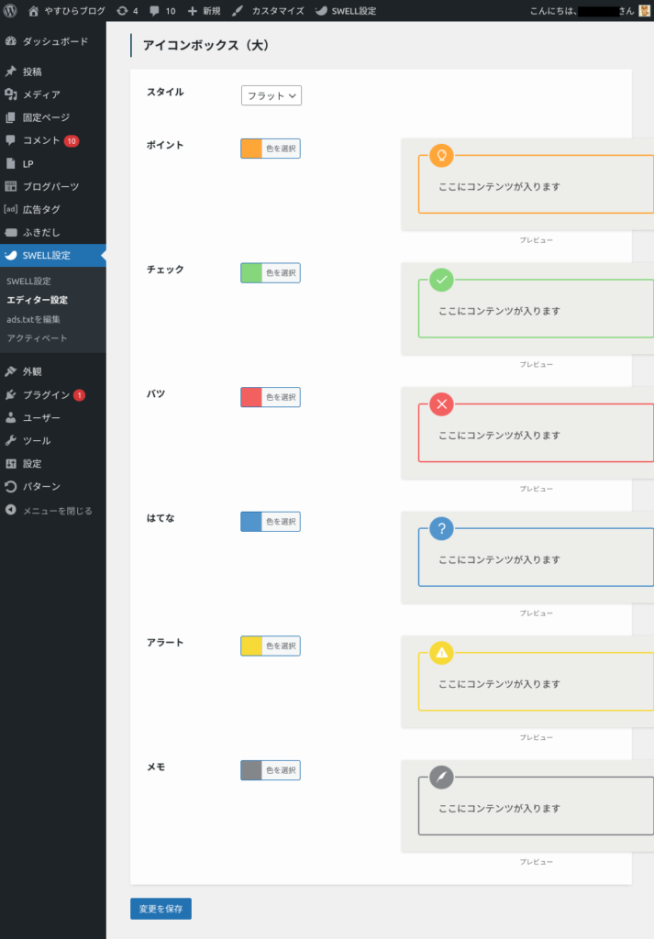Click the アイコンボックス（大） heading
The height and width of the screenshot is (939, 654).
(x=206, y=46)
